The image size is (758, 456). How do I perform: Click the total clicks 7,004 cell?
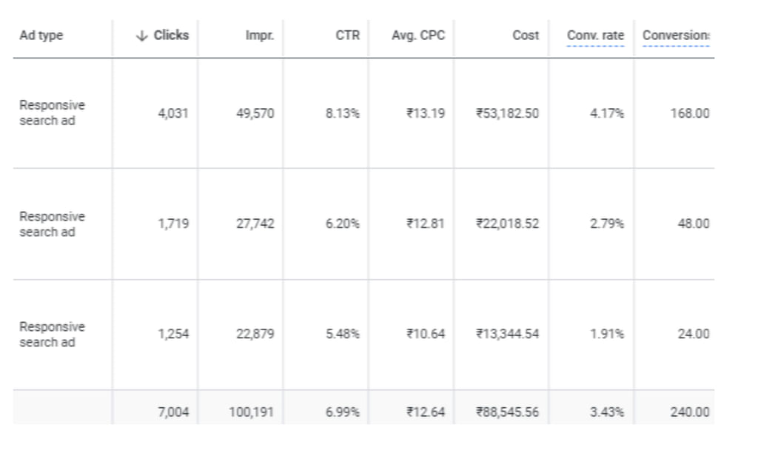173,412
